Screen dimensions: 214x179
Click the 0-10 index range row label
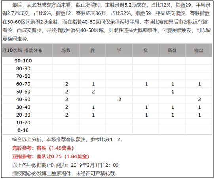(x=23, y=130)
